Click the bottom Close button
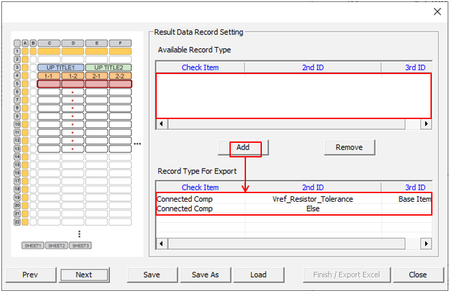Viewport: 449px width, 291px height. click(x=417, y=274)
